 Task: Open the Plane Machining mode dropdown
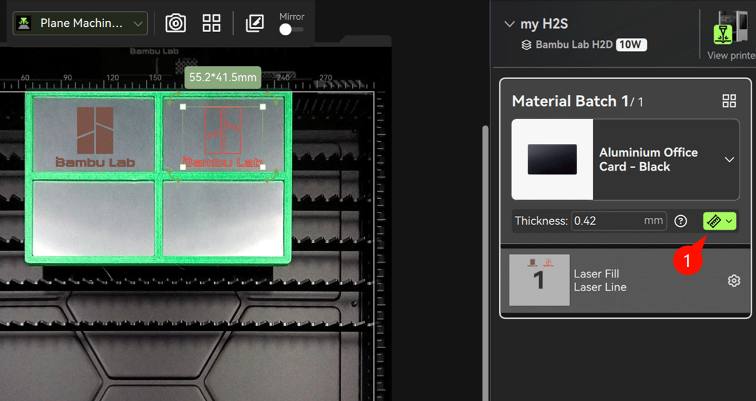pyautogui.click(x=80, y=23)
